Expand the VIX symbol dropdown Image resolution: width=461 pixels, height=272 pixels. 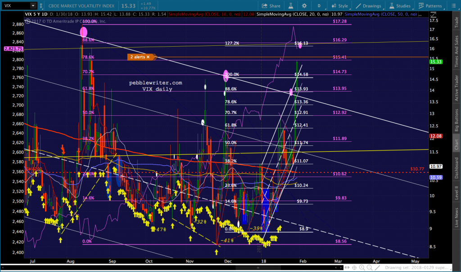pos(33,5)
